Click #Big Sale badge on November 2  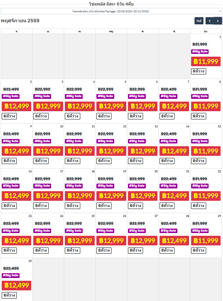[11, 96]
